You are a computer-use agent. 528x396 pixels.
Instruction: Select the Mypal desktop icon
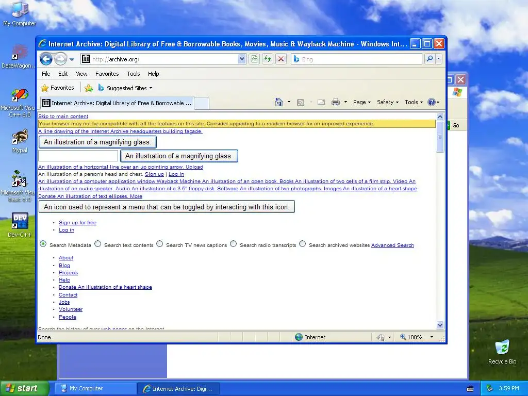[20, 141]
